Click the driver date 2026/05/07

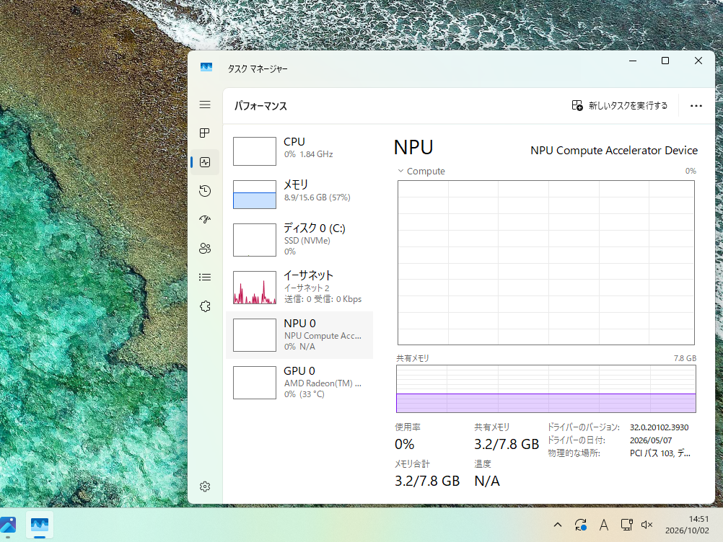click(651, 440)
